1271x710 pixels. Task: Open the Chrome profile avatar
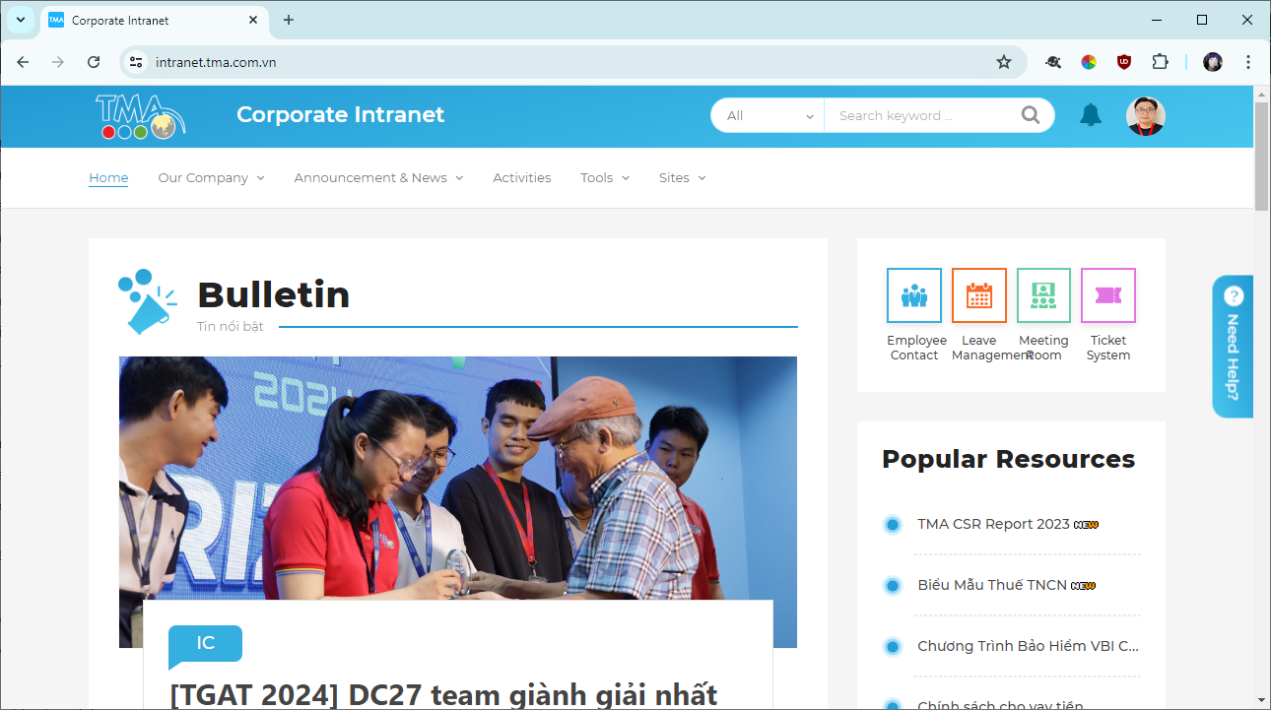[1213, 62]
